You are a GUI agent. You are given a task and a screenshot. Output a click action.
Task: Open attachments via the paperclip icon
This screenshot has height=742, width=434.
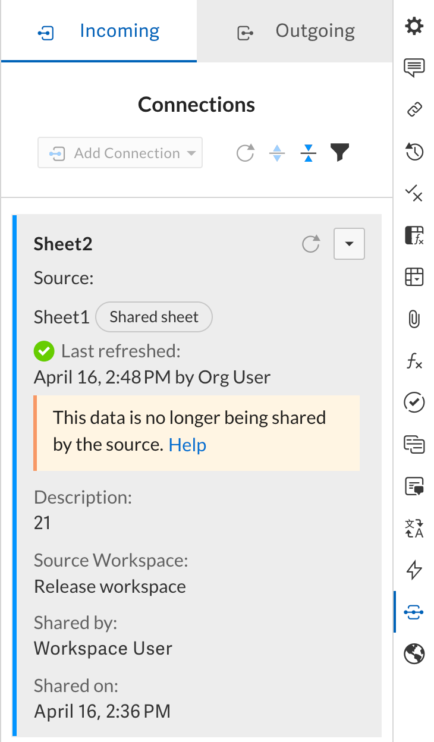point(414,319)
